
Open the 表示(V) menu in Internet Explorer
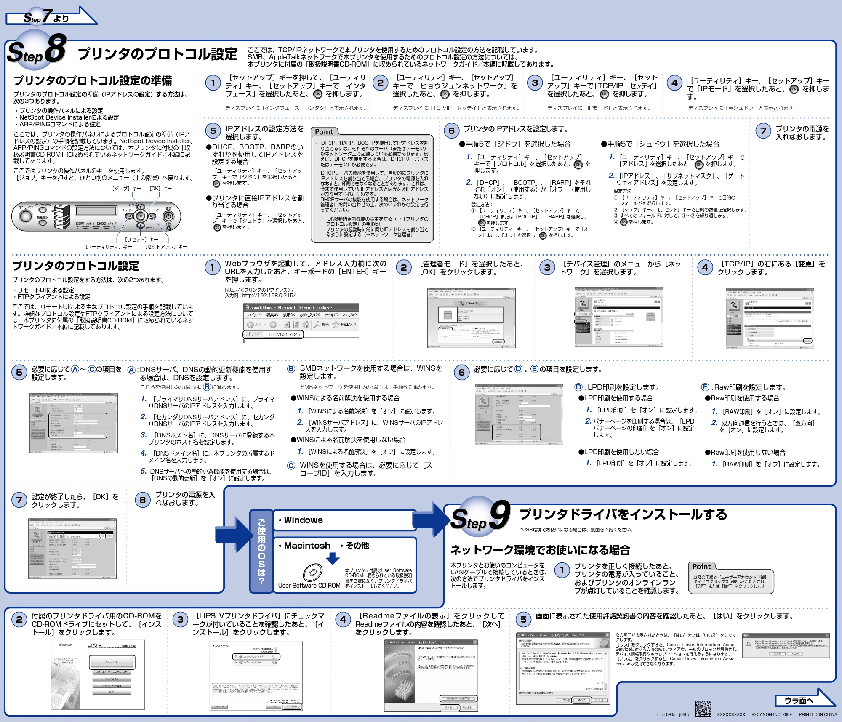tap(289, 315)
